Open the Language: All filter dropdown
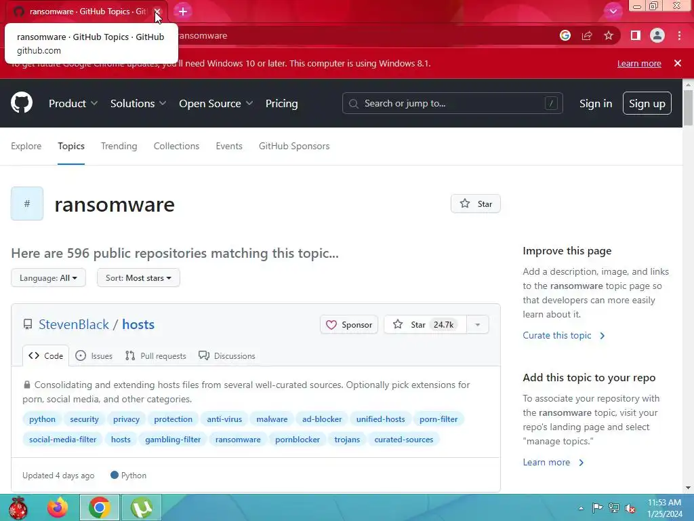This screenshot has width=694, height=521. point(48,277)
